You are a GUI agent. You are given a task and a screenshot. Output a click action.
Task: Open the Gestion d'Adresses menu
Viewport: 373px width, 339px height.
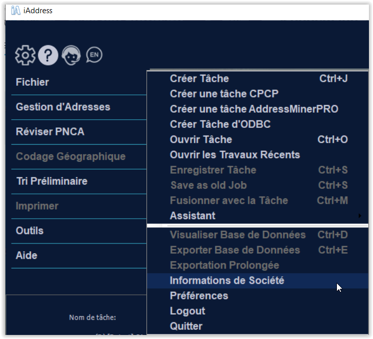click(x=63, y=107)
